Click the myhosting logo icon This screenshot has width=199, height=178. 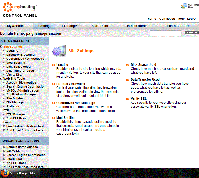click(8, 7)
